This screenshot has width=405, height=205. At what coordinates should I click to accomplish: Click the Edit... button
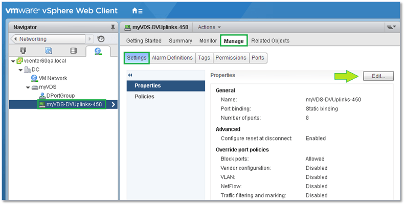coord(378,76)
